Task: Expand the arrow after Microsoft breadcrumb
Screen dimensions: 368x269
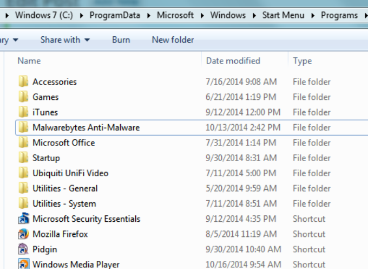Action: tap(202, 16)
